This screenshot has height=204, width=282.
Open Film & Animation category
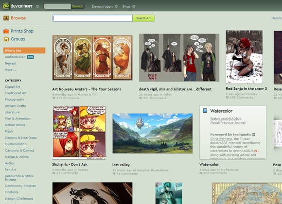point(18,119)
